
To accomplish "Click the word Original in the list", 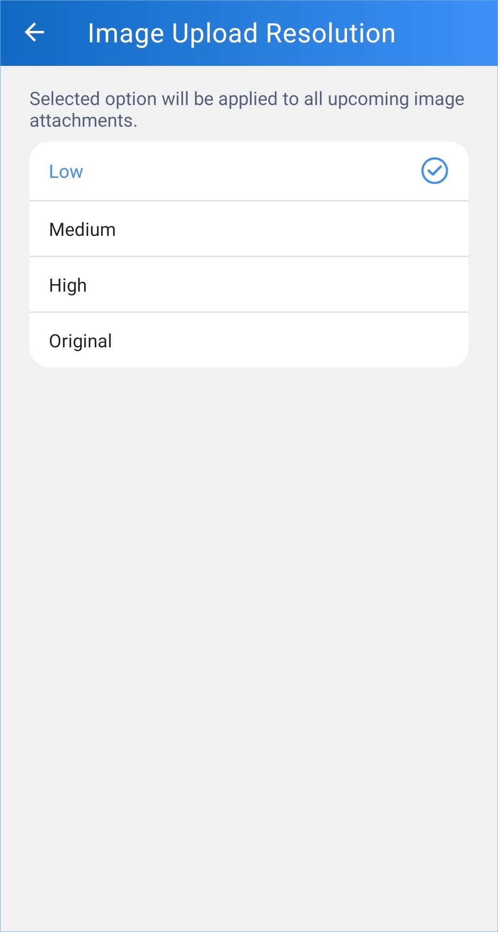I will click(81, 341).
